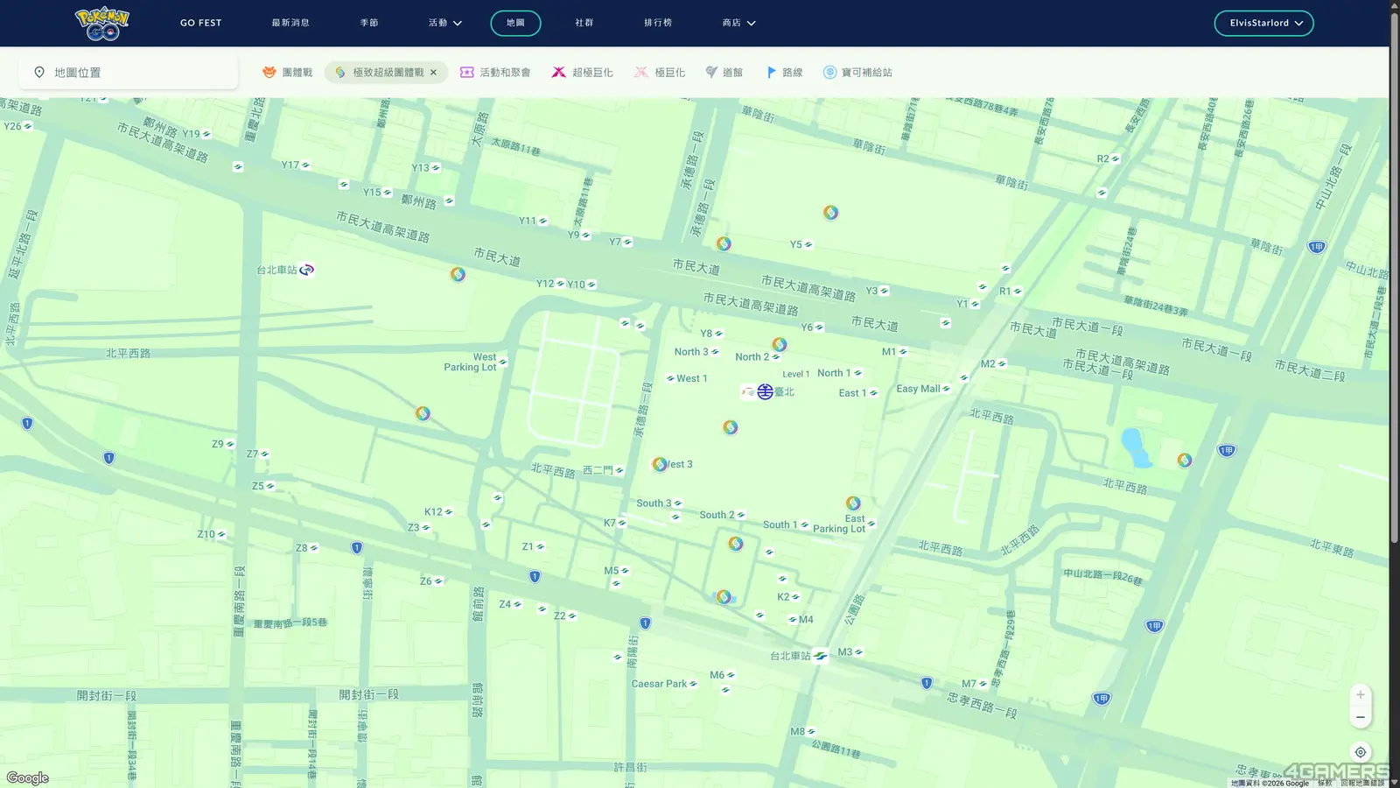
Task: Click the exit icon beside Y19
Action: click(x=206, y=134)
